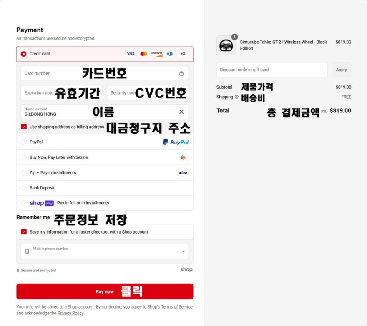Apply the discount code with Apply button
The width and height of the screenshot is (367, 326).
point(341,70)
